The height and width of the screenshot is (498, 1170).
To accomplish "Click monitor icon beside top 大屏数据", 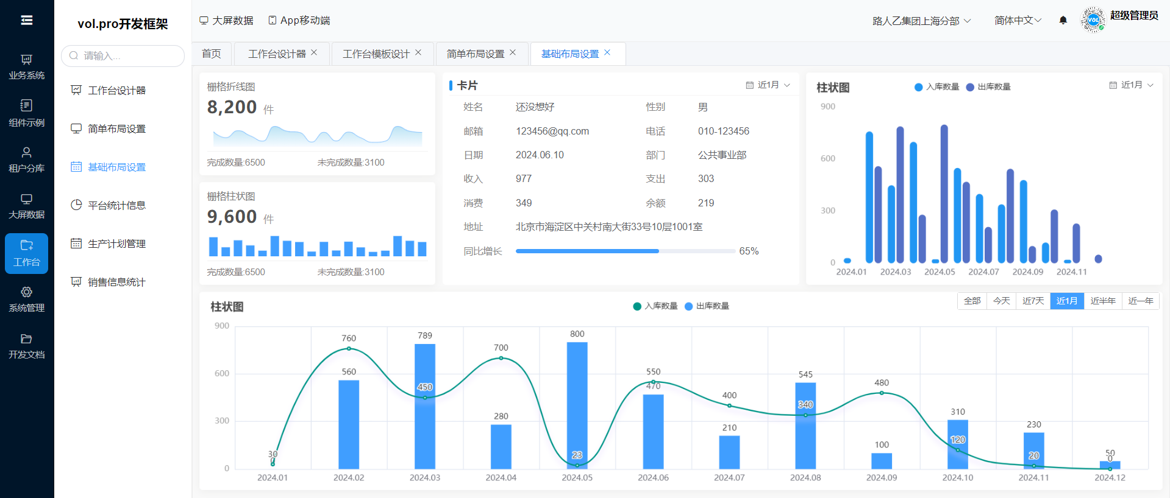I will coord(204,20).
